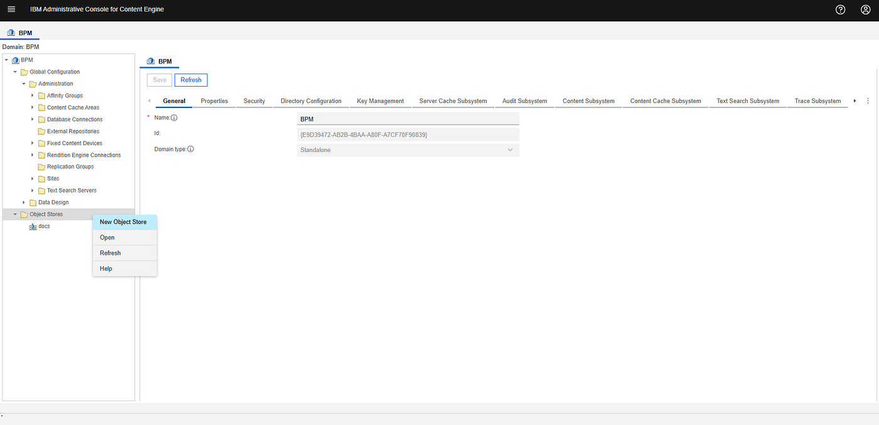This screenshot has width=879, height=425.
Task: Select the BPM tab in content panel
Action: pyautogui.click(x=159, y=62)
